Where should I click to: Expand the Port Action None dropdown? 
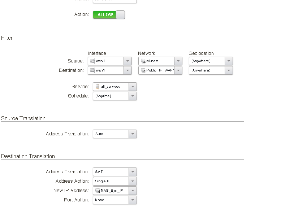(x=133, y=200)
